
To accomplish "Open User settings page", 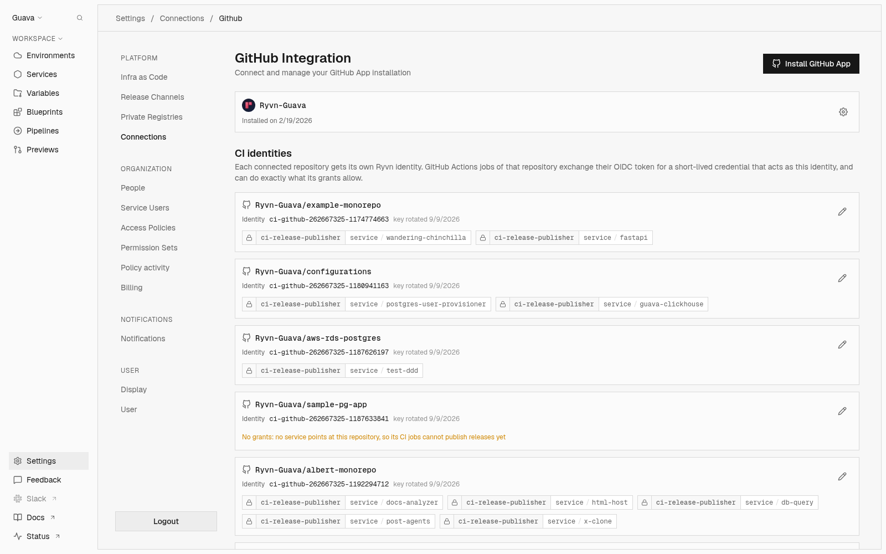I will point(129,409).
